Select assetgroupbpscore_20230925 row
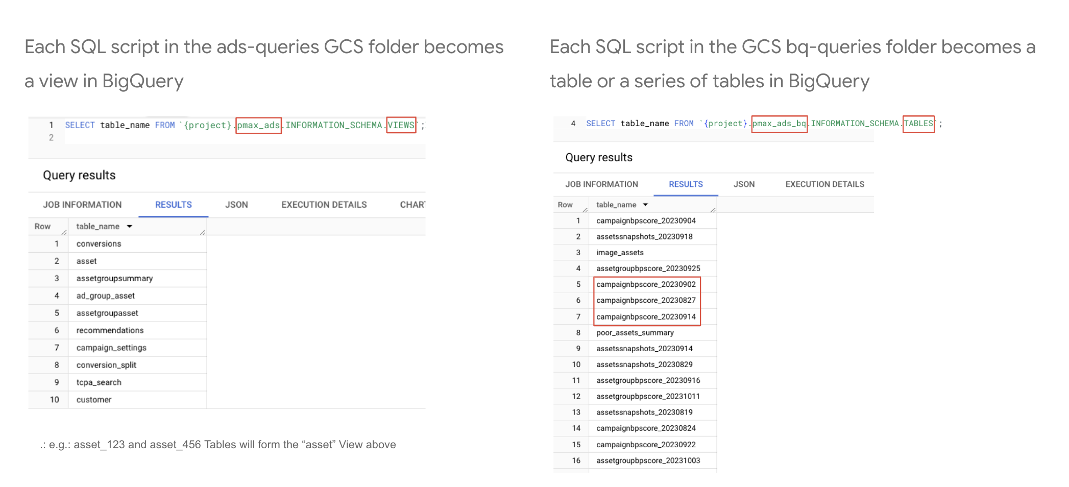Screen dimensions: 1069x487 [635, 269]
